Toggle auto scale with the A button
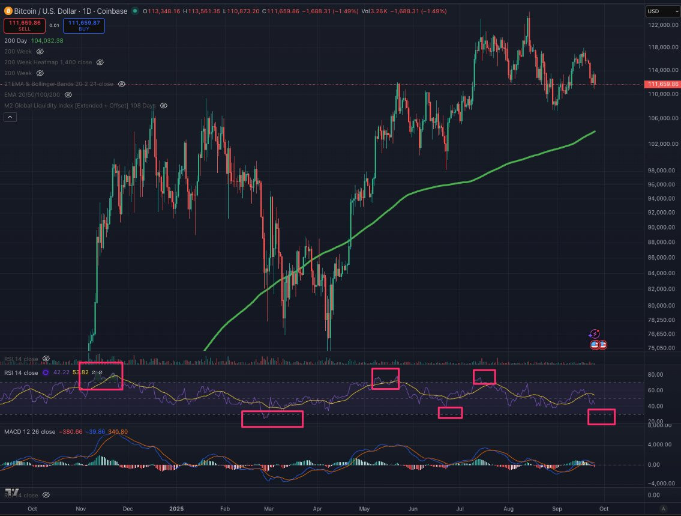This screenshot has width=681, height=516. [x=663, y=509]
